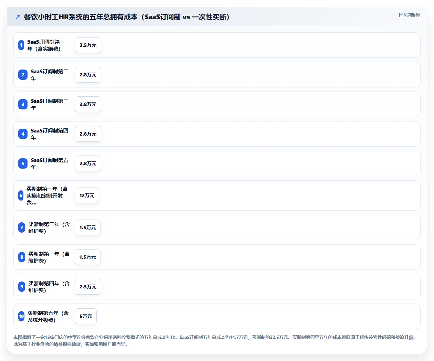434x361 pixels.
Task: Select the 3.5万元 value chip
Action: (x=88, y=45)
